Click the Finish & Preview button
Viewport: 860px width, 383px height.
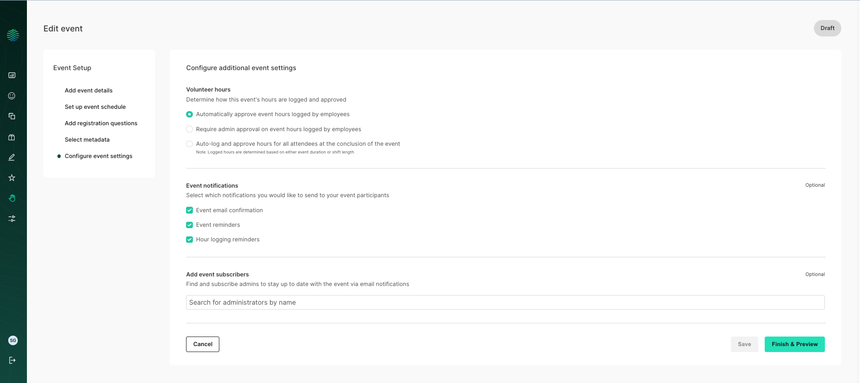pyautogui.click(x=794, y=344)
